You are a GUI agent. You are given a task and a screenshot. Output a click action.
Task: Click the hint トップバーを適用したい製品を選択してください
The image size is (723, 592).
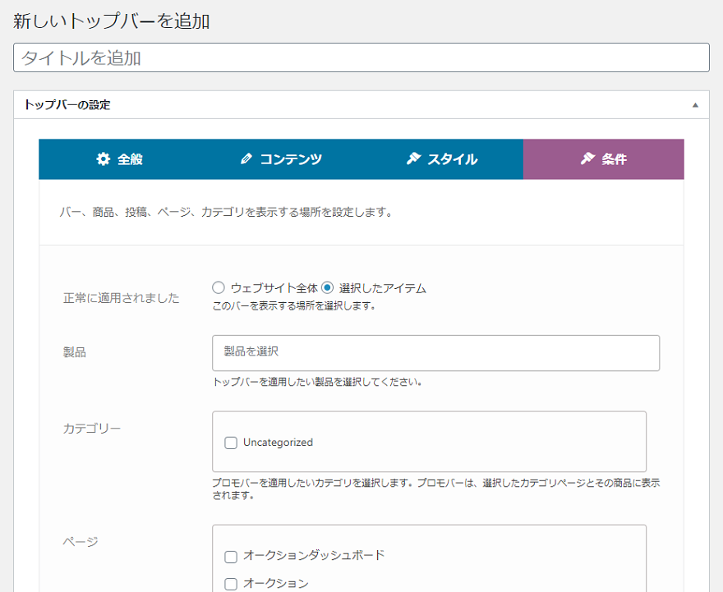click(317, 382)
